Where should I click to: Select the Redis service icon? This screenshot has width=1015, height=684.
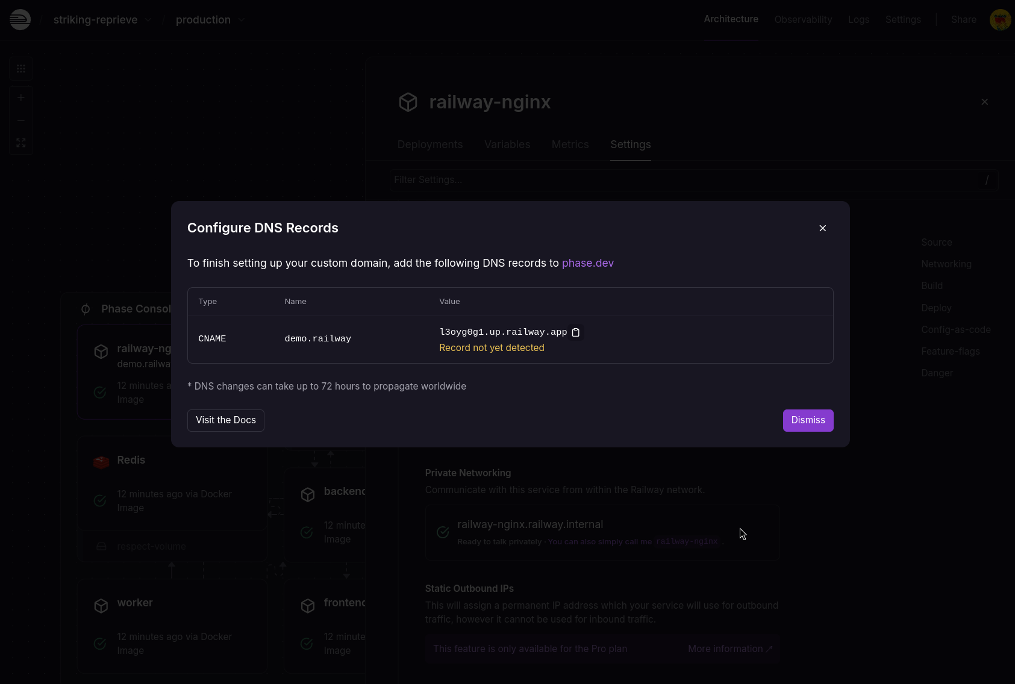pyautogui.click(x=101, y=462)
